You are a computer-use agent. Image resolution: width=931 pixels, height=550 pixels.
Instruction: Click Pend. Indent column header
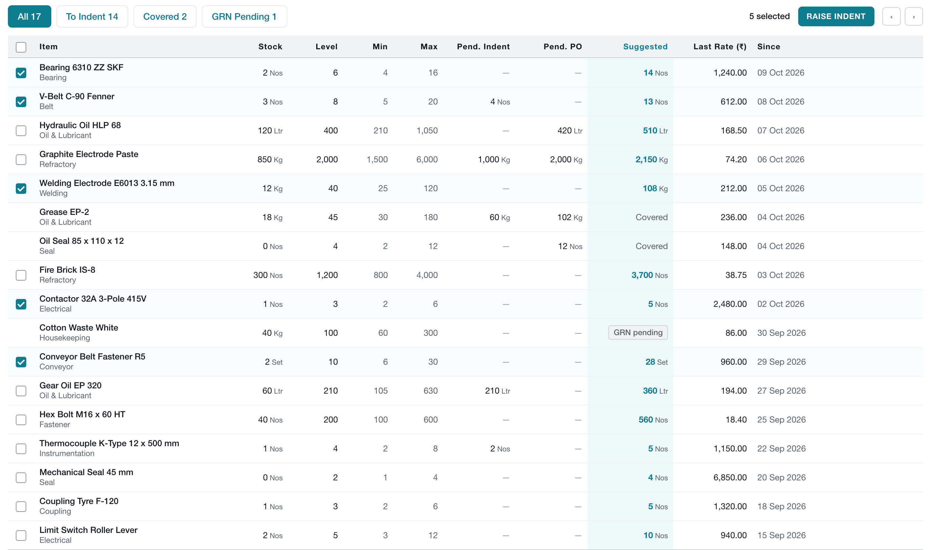tap(483, 47)
